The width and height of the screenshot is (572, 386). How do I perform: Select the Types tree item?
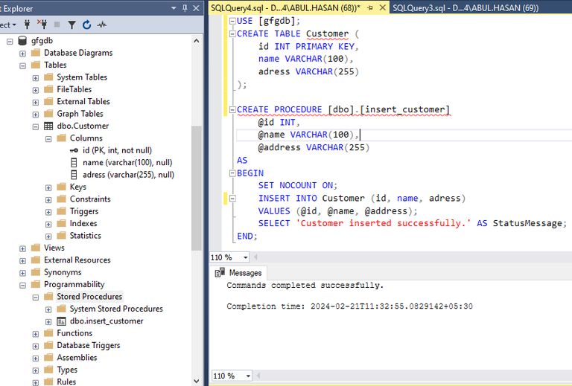(x=67, y=370)
